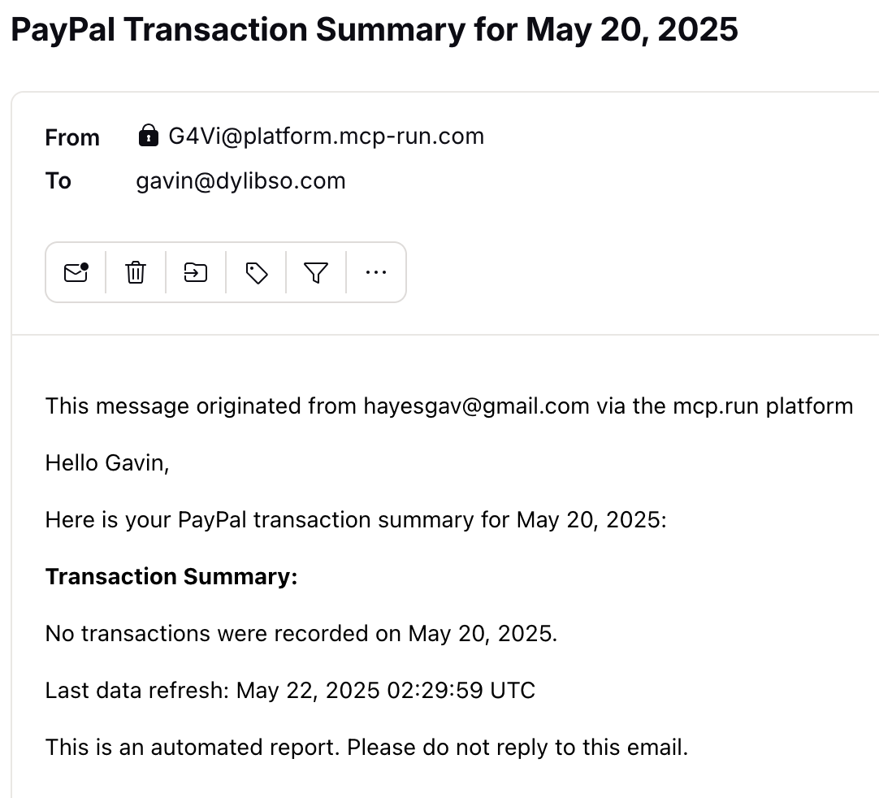
Task: Click the PayPal Transaction Summary subject heading
Action: (x=375, y=30)
